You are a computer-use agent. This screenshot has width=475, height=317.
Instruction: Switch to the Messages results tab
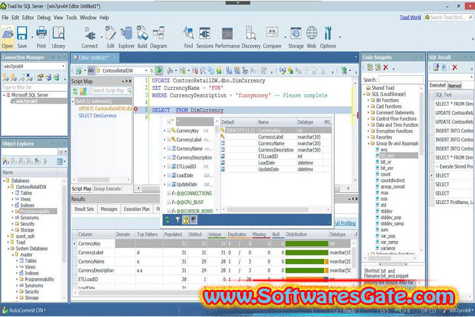(109, 209)
